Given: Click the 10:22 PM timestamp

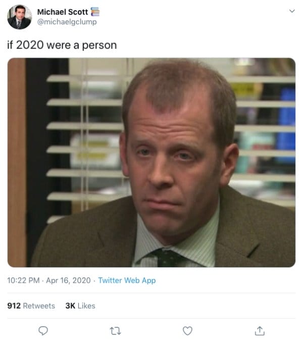Looking at the screenshot, I should tap(23, 280).
